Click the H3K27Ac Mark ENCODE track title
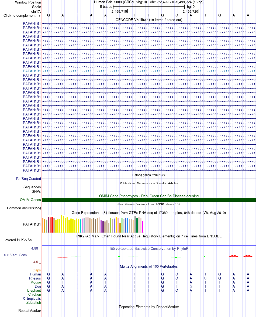 (149, 236)
